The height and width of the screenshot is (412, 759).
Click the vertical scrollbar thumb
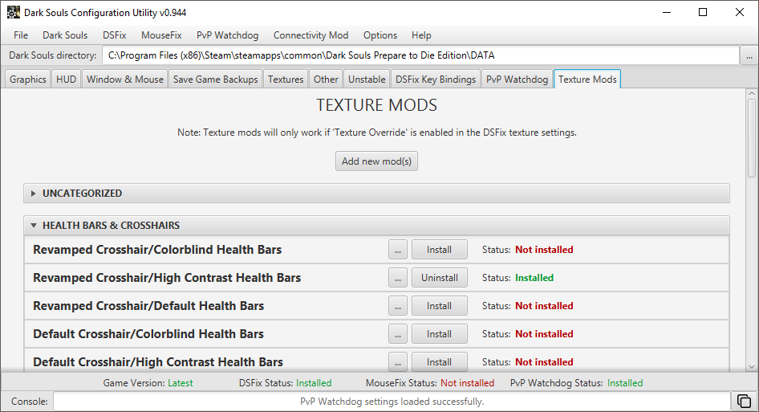click(x=751, y=138)
